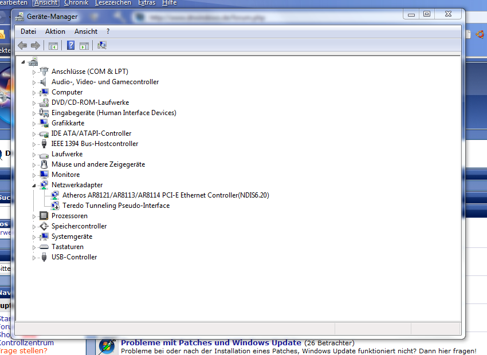Expand Audio-, Video- und Gamecontroller node
The height and width of the screenshot is (355, 487).
[x=34, y=82]
